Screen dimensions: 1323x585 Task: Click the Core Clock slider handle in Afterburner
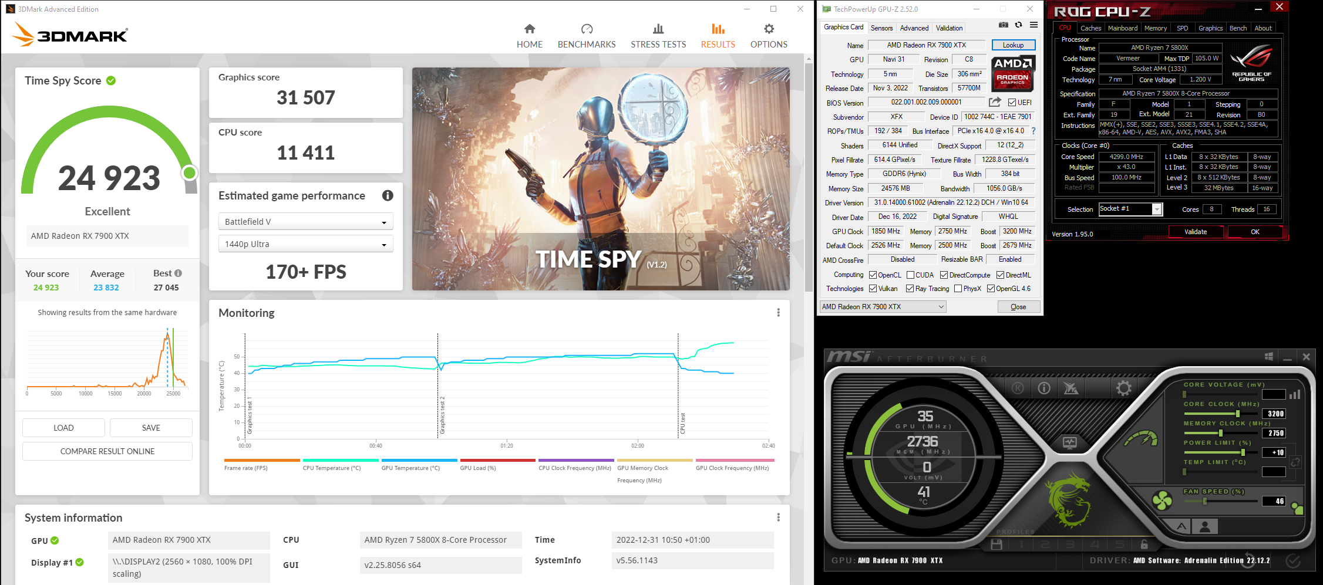pos(1238,414)
